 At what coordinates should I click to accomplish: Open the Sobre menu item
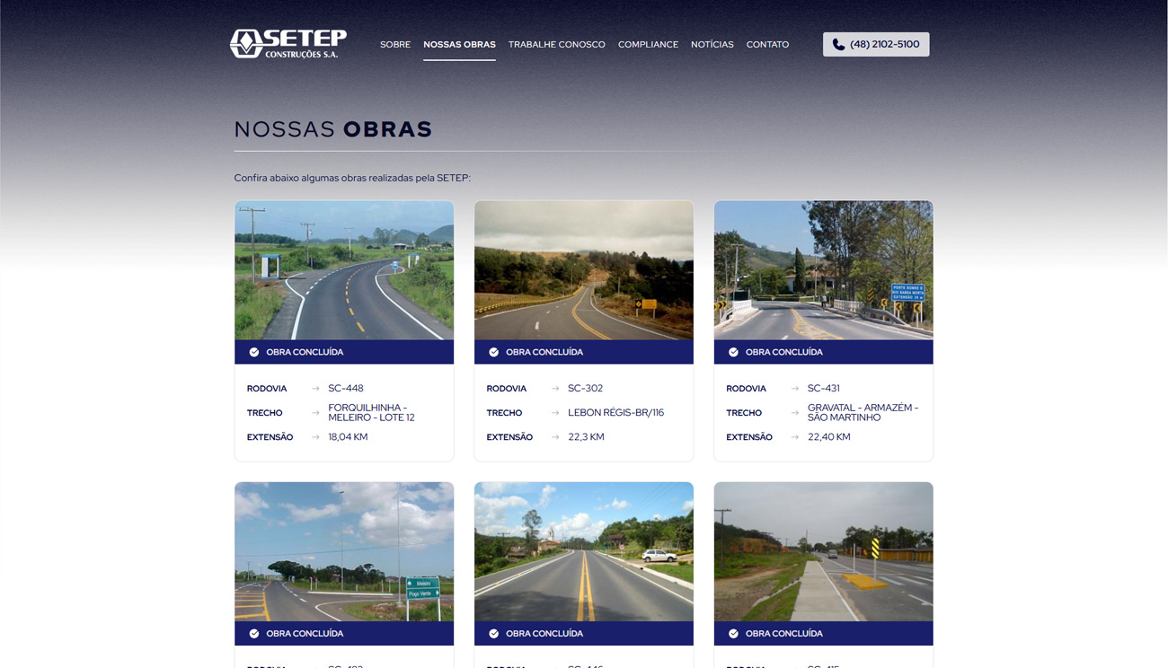[394, 45]
